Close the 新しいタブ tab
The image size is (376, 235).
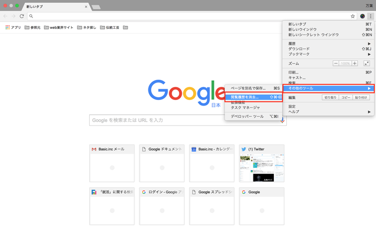click(86, 7)
